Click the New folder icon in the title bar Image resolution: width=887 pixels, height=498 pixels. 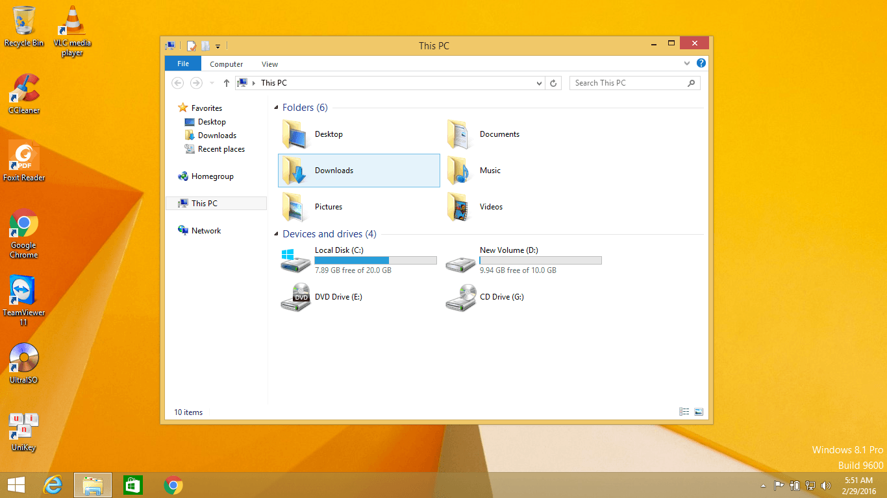(205, 46)
